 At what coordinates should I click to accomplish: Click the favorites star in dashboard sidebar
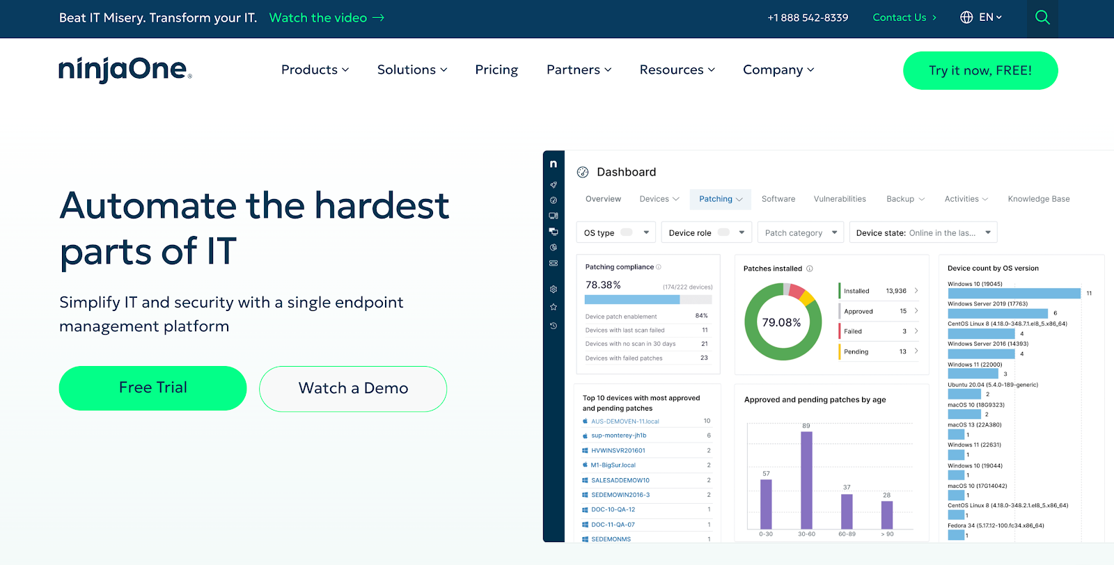pyautogui.click(x=554, y=307)
